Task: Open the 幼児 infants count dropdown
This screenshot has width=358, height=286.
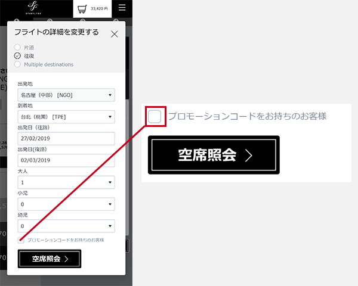Action: coord(66,226)
